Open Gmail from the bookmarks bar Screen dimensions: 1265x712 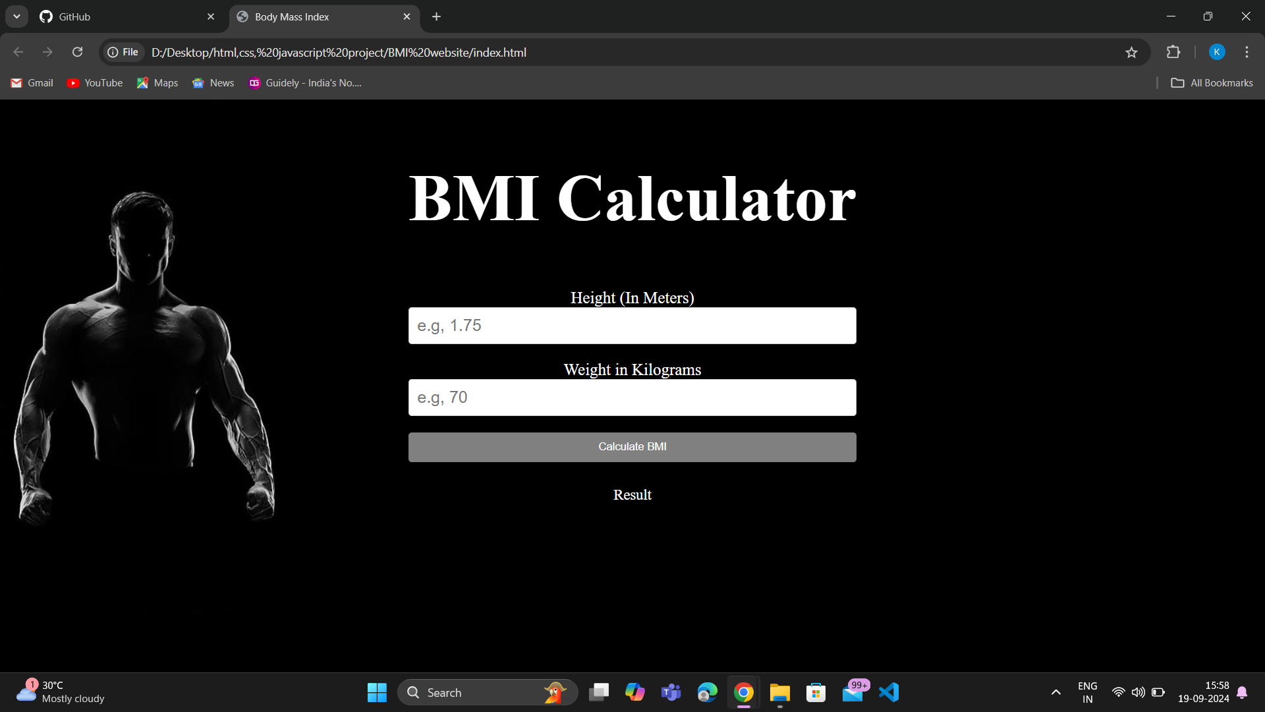click(x=31, y=82)
